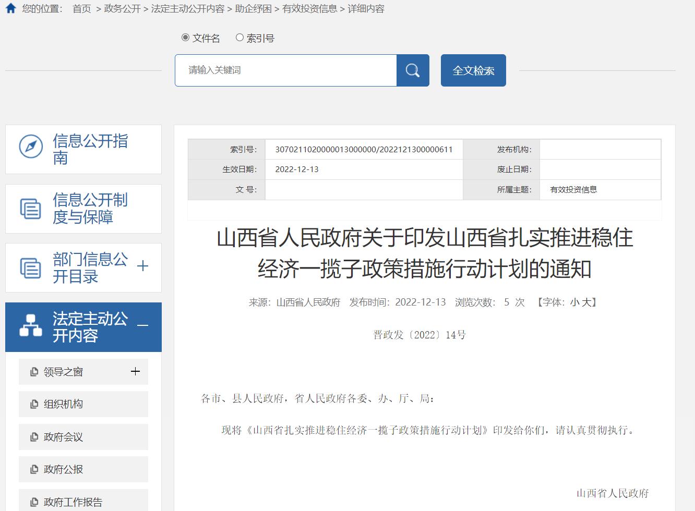Image resolution: width=695 pixels, height=511 pixels.
Task: Expand the 领导之窗 submenu
Action: point(135,371)
